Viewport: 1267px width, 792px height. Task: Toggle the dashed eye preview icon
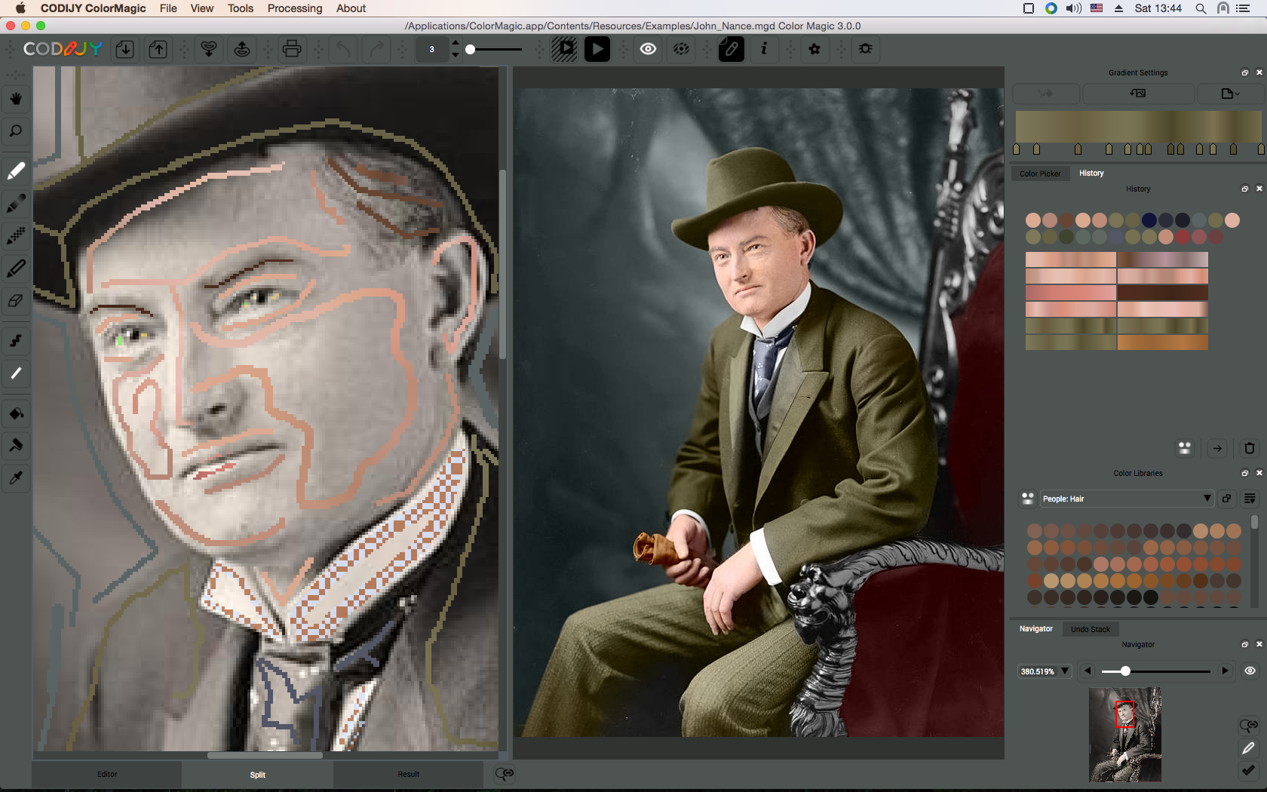coord(681,49)
